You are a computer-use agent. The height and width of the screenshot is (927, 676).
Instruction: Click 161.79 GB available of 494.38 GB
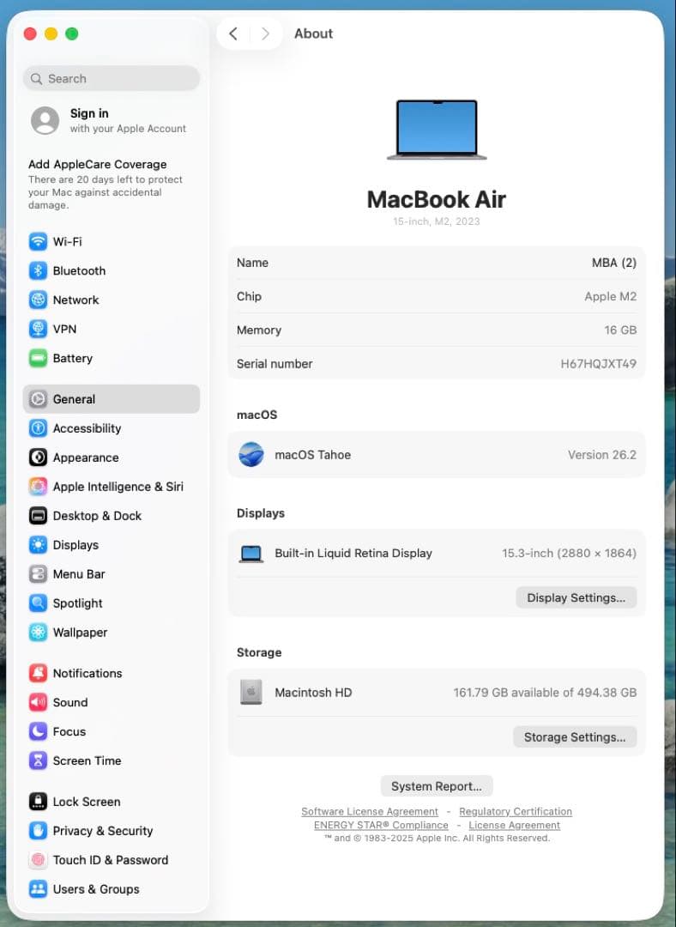tap(545, 693)
